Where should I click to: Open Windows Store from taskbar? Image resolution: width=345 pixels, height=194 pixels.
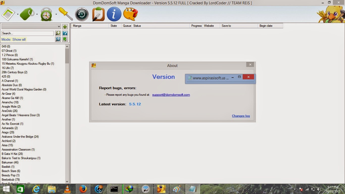tap(20, 189)
